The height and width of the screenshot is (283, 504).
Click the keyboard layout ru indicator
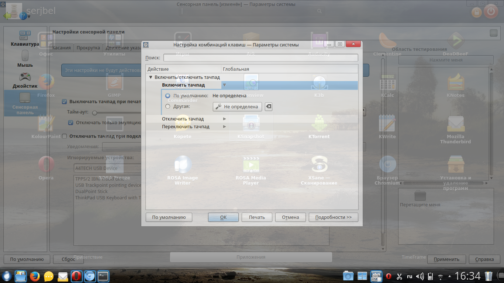[x=410, y=276]
